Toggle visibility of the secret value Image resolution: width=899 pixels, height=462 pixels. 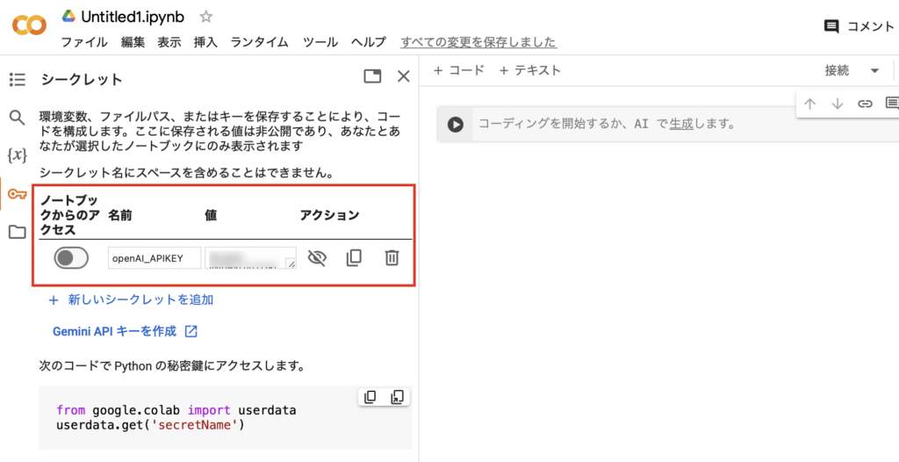317,257
